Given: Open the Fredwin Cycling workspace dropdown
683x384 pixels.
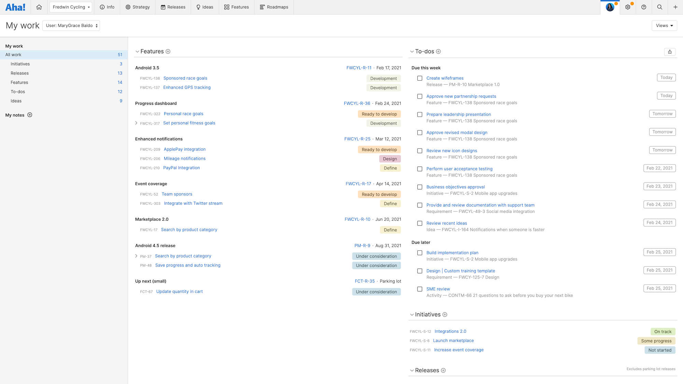Looking at the screenshot, I should (70, 7).
